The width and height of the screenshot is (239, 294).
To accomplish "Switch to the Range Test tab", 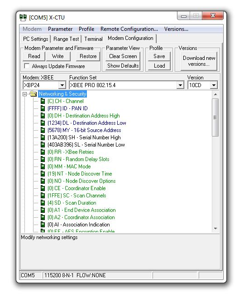I will coord(66,39).
